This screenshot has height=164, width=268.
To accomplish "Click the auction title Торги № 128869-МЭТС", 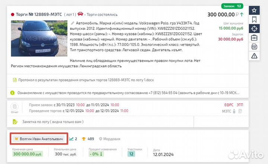I will click(x=39, y=15).
